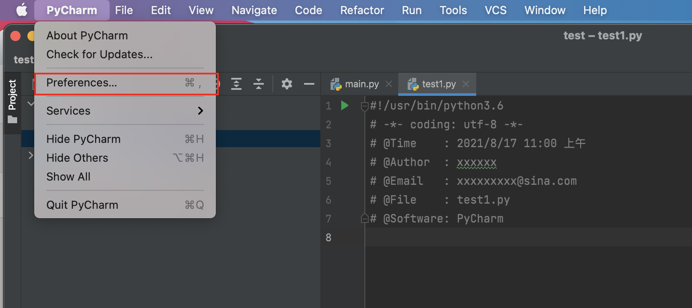Close the test1.py tab
This screenshot has width=692, height=308.
tap(466, 84)
